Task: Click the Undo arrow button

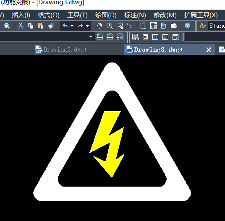Action: coord(65,26)
